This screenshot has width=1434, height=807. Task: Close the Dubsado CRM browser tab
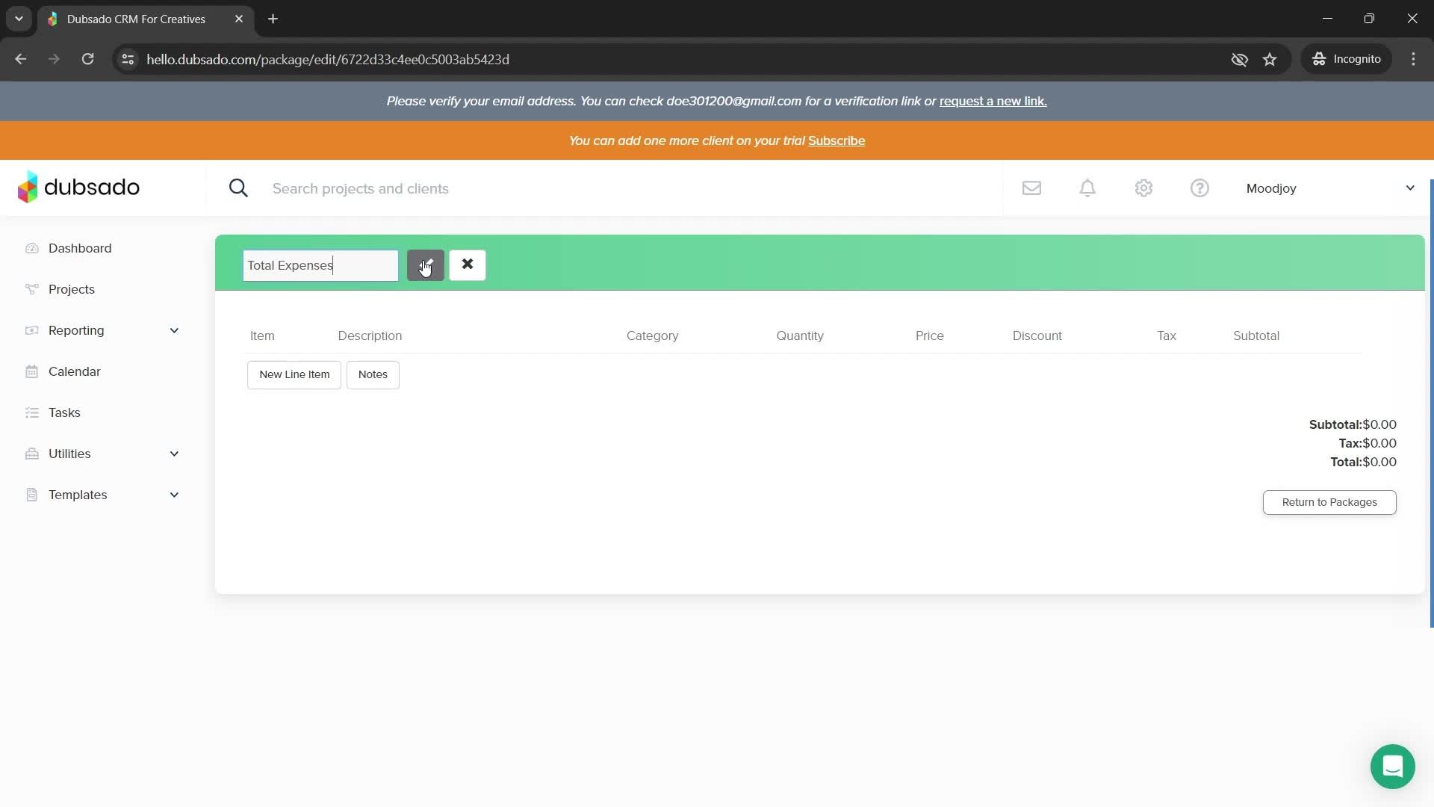239,19
